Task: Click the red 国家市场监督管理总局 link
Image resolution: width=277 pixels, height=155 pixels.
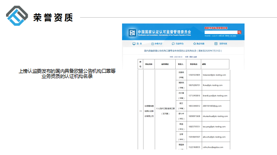Action: point(216,28)
